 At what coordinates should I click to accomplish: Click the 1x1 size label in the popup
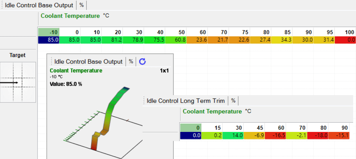[164, 70]
